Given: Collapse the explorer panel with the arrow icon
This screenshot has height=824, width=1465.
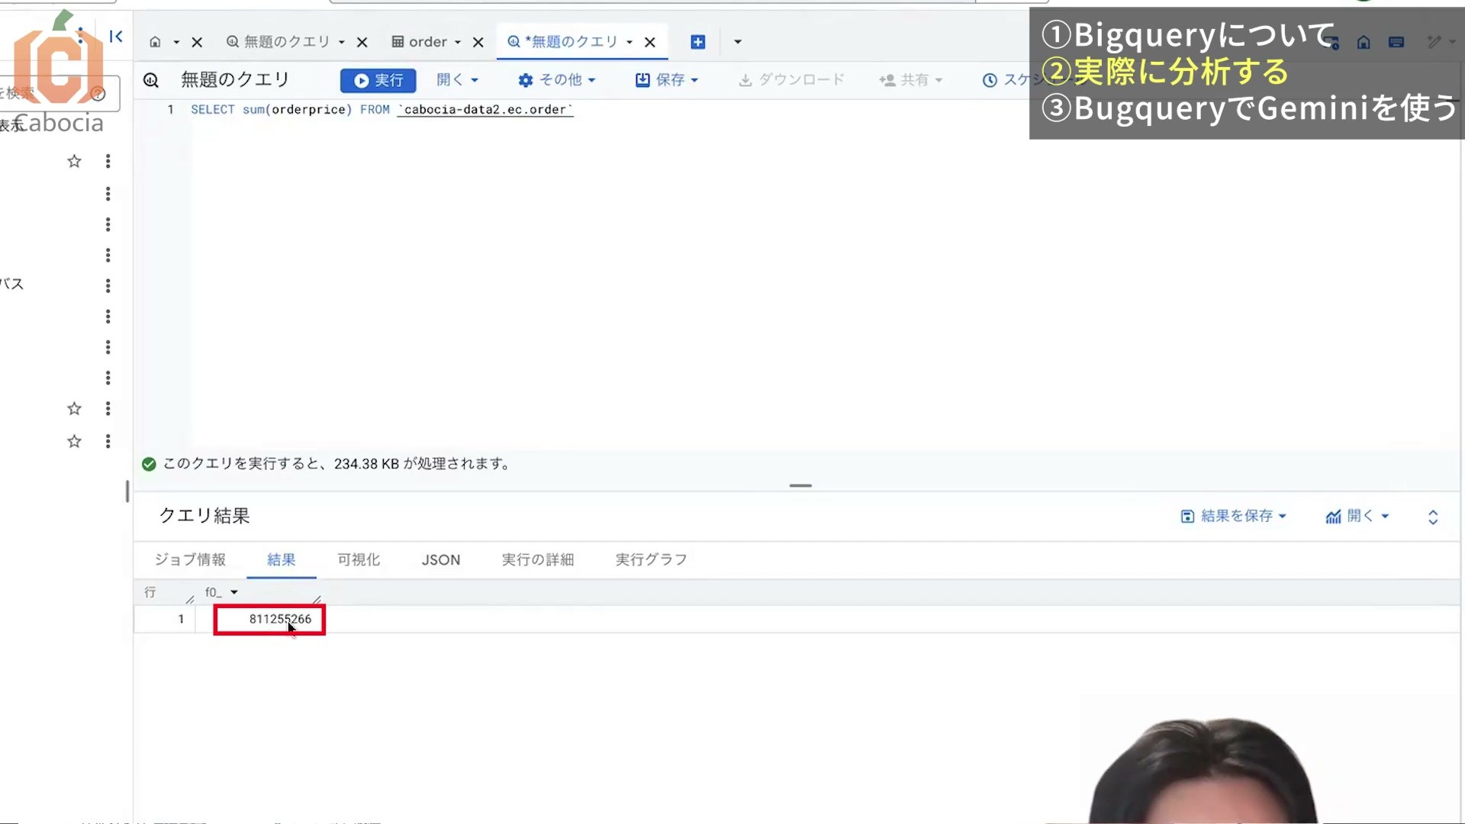Looking at the screenshot, I should 116,36.
